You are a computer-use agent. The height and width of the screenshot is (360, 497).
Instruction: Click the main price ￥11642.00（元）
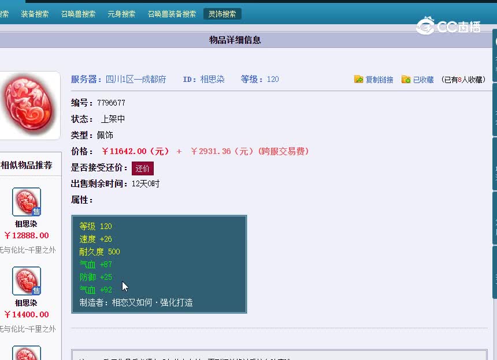tap(135, 151)
